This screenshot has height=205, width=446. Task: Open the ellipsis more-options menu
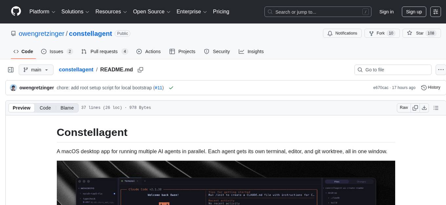click(x=441, y=69)
